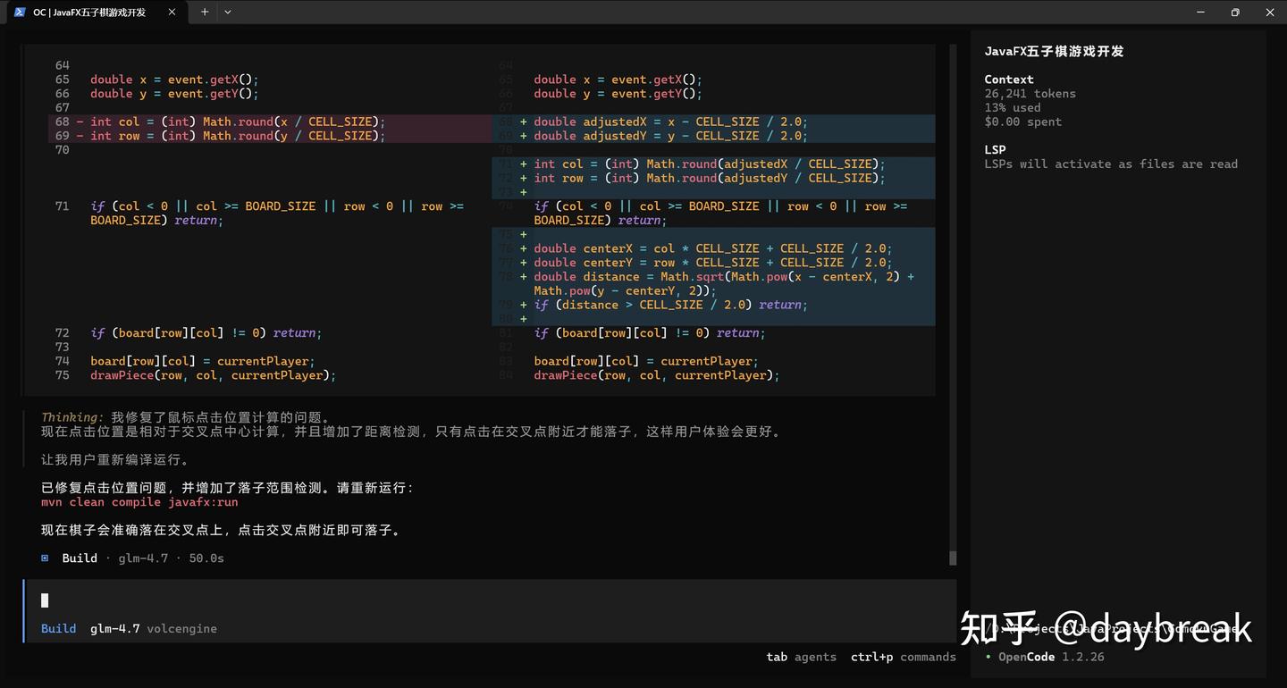
Task: Click the Build status square icon
Action: (x=45, y=558)
